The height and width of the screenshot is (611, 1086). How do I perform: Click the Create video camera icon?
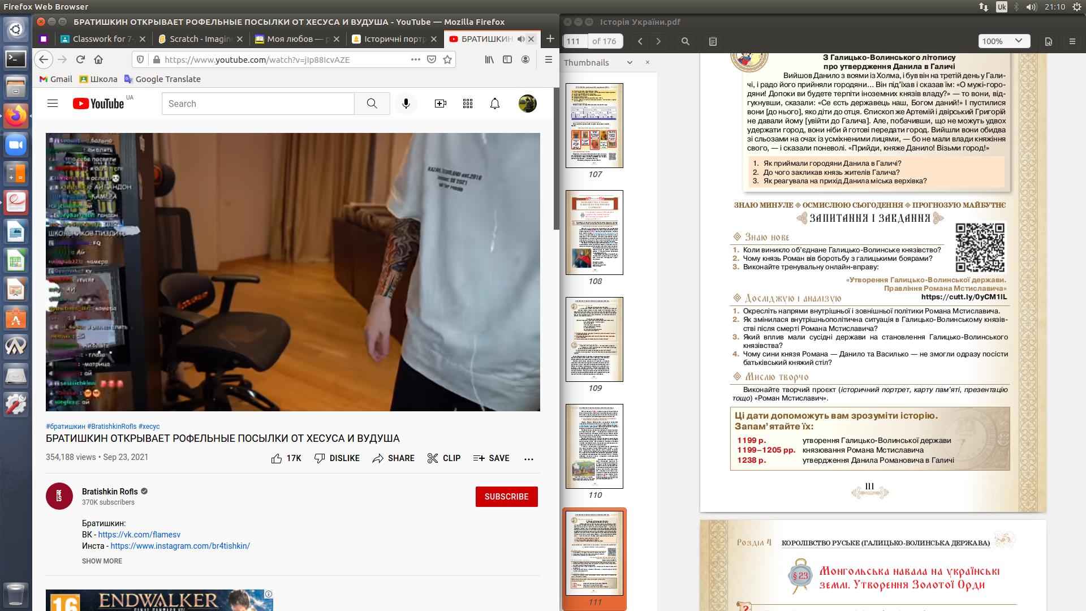[x=440, y=104]
